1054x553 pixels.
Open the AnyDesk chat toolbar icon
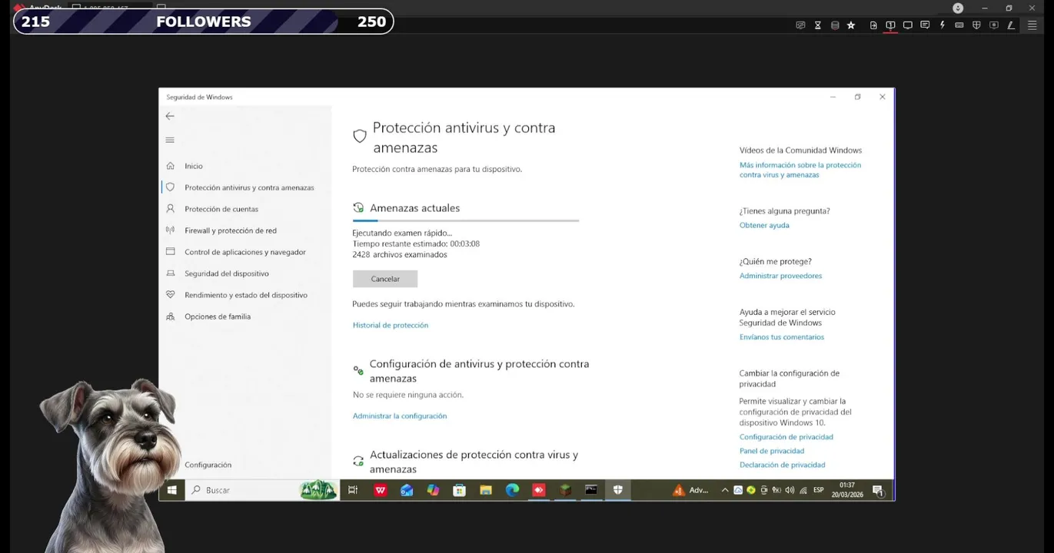point(925,25)
